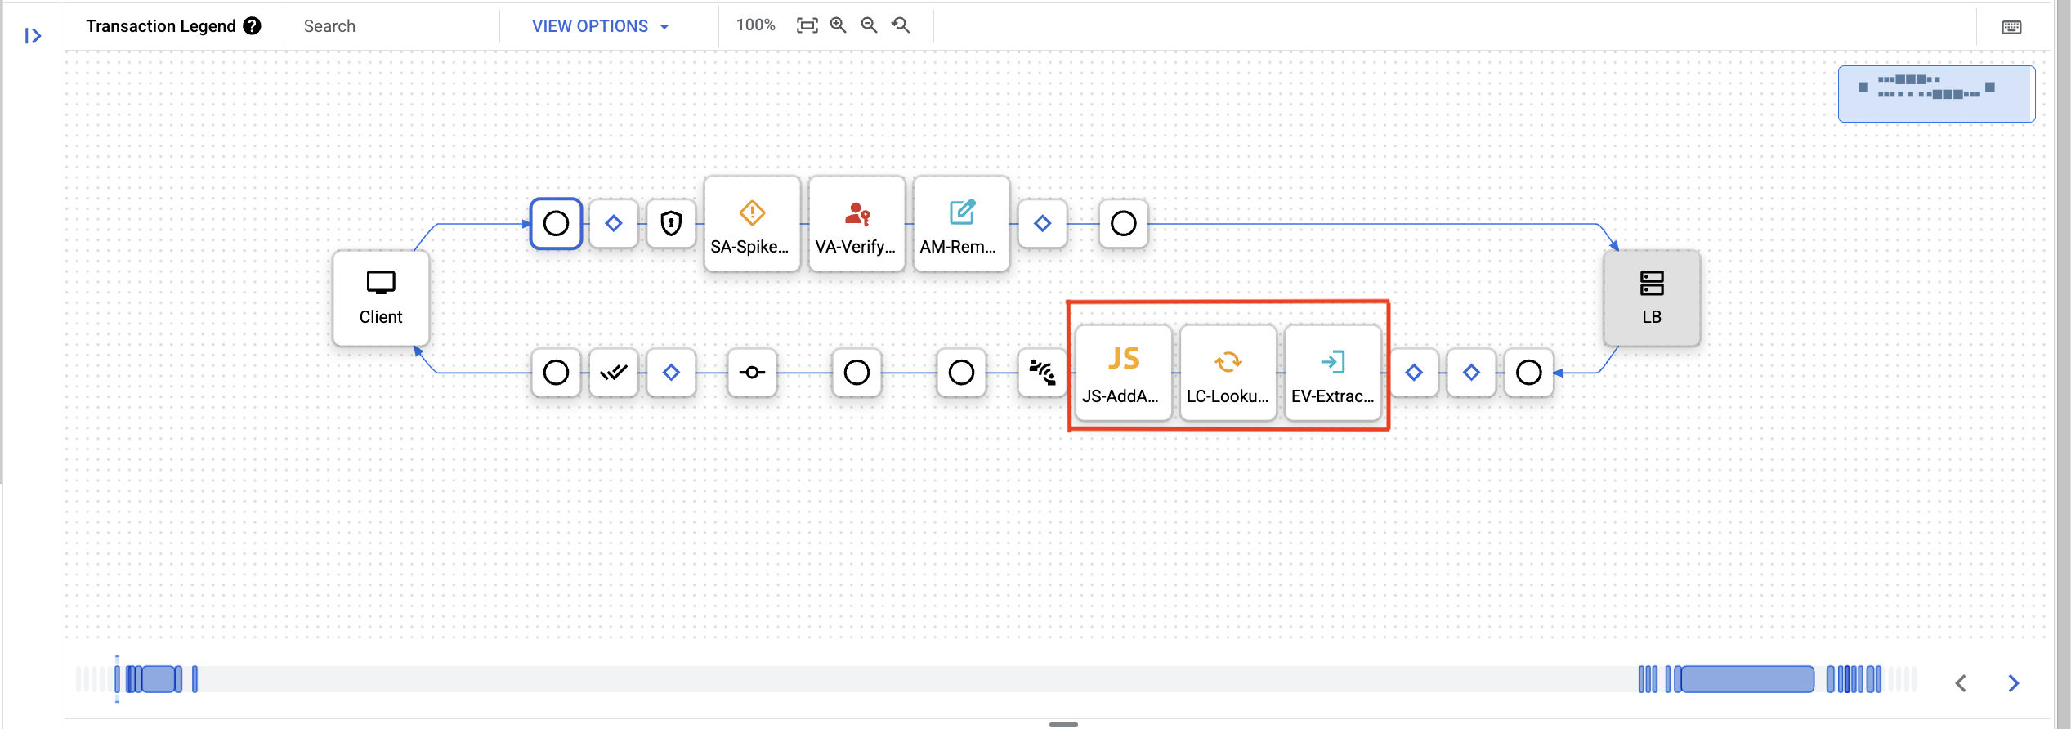Select the EV-Extrac... policy node
The image size is (2071, 729).
click(1333, 373)
